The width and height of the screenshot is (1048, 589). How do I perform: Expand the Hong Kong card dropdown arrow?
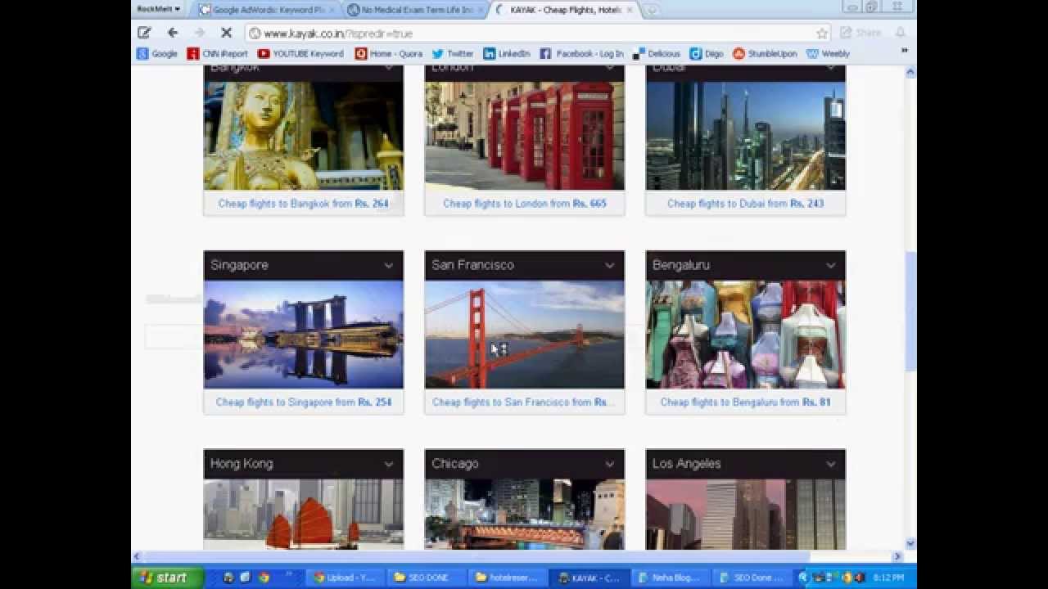pos(388,464)
